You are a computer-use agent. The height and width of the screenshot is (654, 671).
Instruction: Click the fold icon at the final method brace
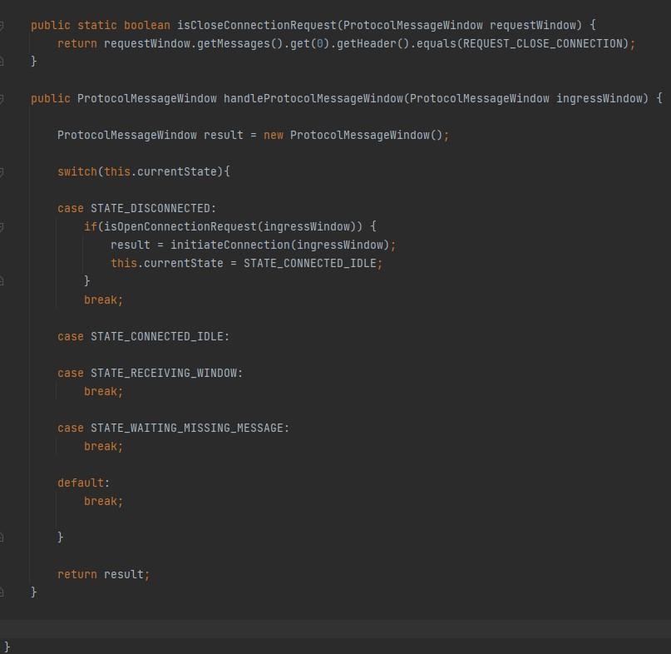[6, 592]
